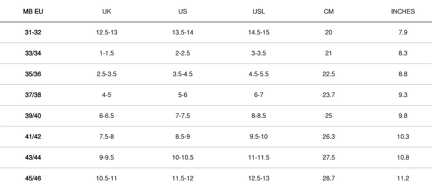Viewport: 432px width, 189px height.
Task: Click the UK column header
Action: click(107, 11)
